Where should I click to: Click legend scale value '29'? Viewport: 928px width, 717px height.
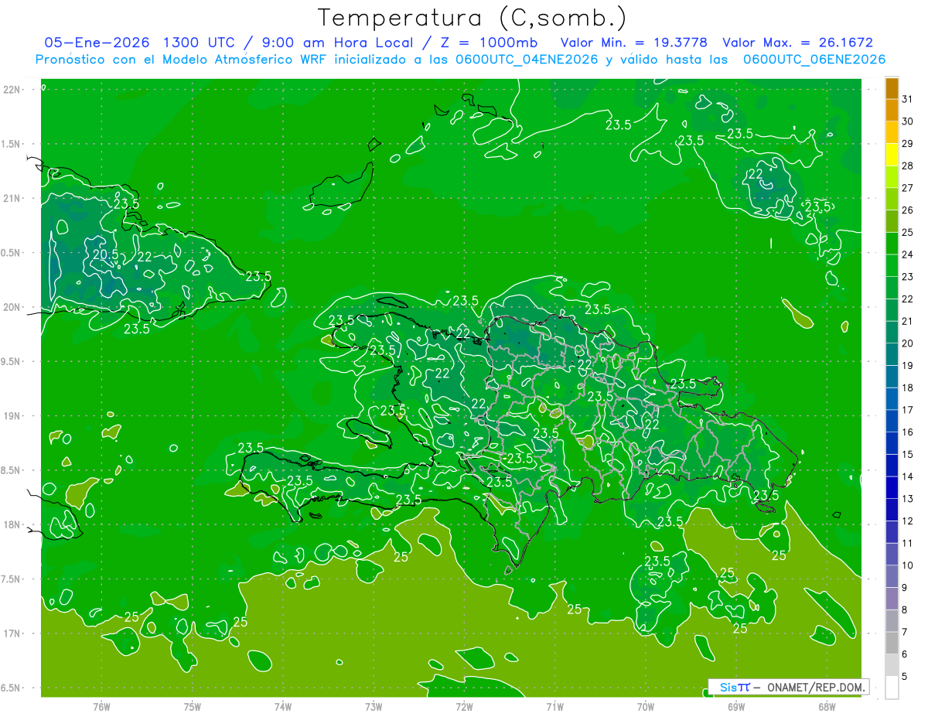(908, 144)
